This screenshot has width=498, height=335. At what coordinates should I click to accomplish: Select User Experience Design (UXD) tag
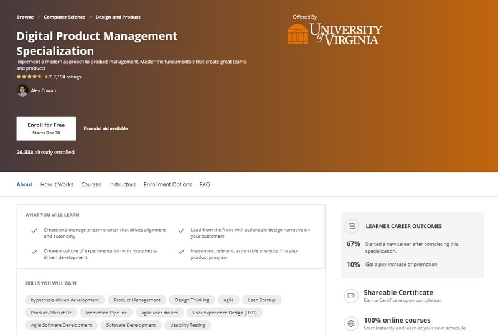tap(225, 313)
